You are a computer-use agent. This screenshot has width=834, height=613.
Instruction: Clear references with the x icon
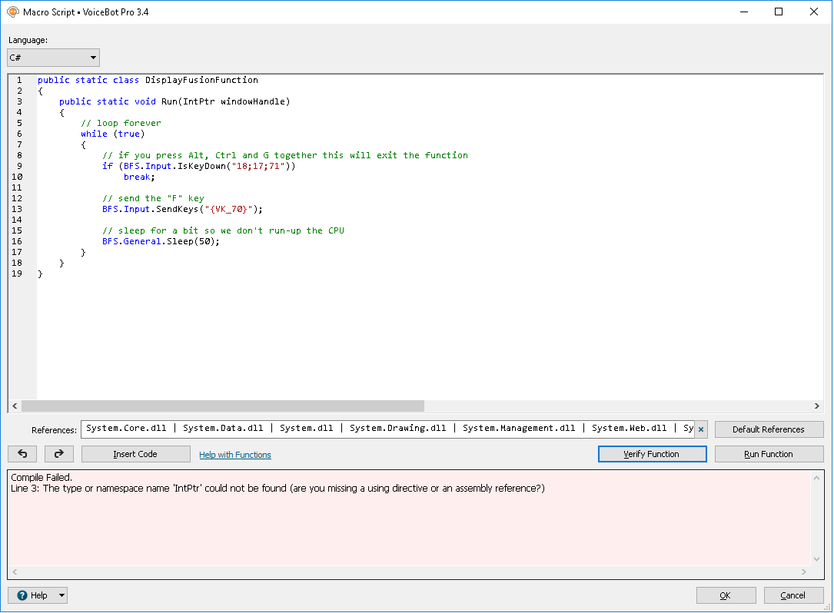click(700, 429)
